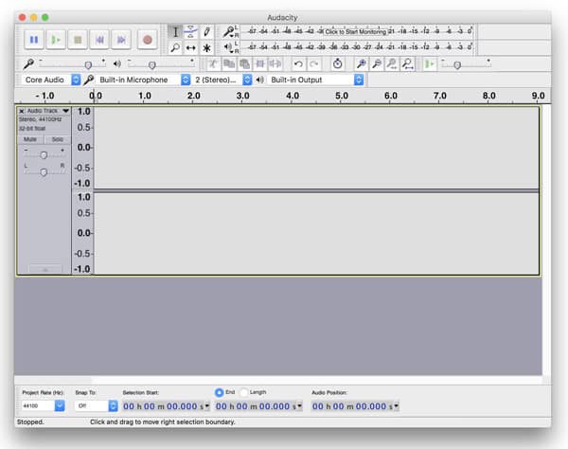Click the 7.0 mark on timeline ruler

(440, 96)
